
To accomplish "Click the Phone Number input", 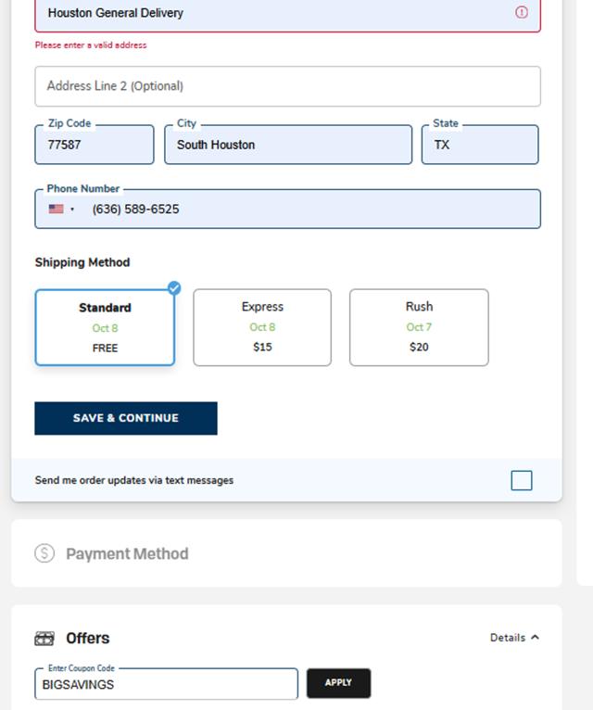I will click(x=306, y=209).
